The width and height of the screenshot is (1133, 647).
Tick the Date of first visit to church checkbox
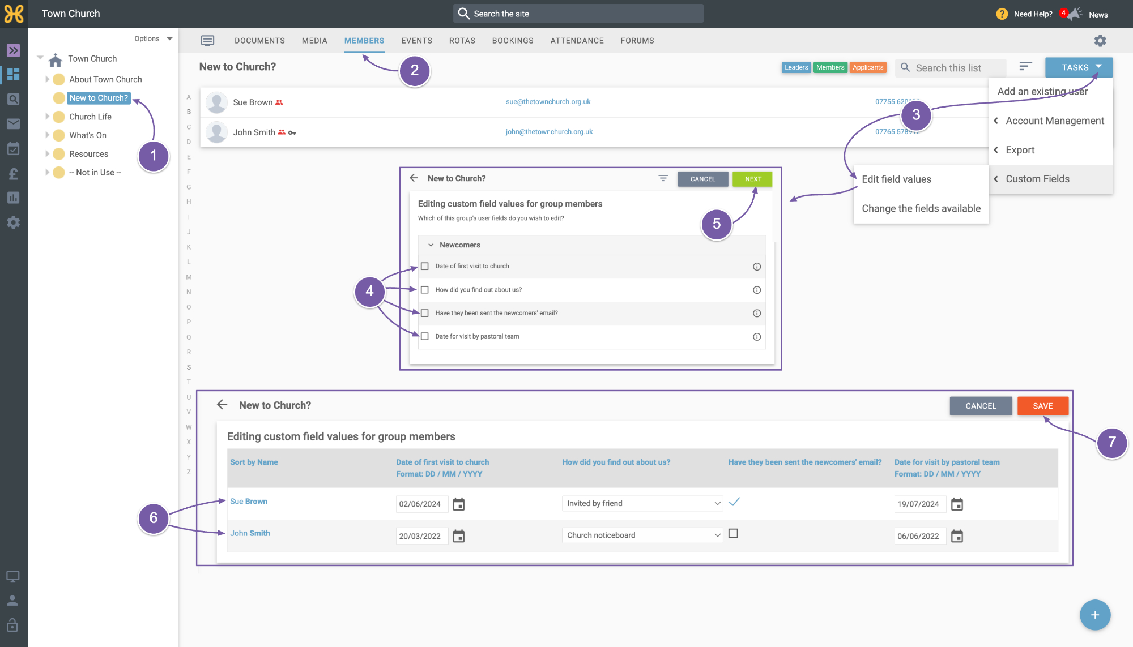(425, 266)
